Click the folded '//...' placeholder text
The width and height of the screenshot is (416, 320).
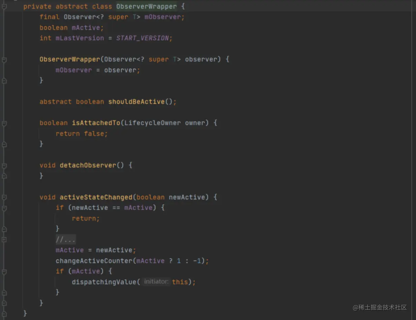66,240
